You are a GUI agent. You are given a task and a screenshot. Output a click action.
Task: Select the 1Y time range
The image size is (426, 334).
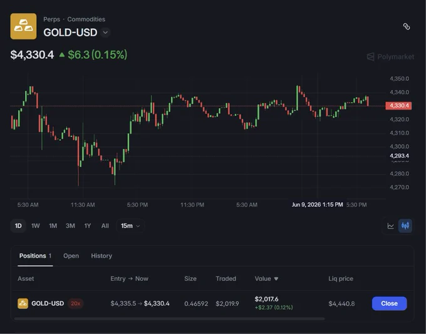pyautogui.click(x=88, y=226)
